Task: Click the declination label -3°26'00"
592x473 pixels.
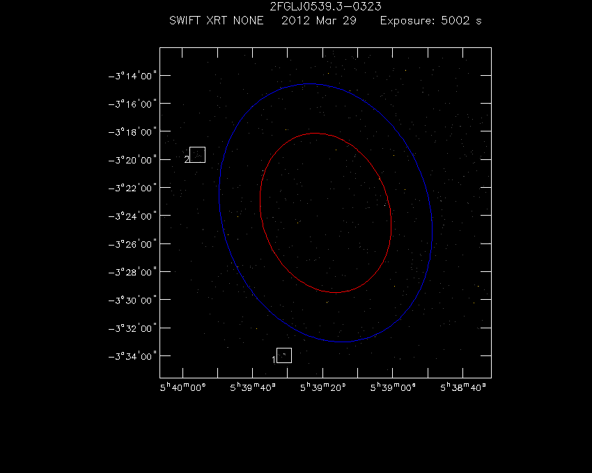Action: coord(132,244)
